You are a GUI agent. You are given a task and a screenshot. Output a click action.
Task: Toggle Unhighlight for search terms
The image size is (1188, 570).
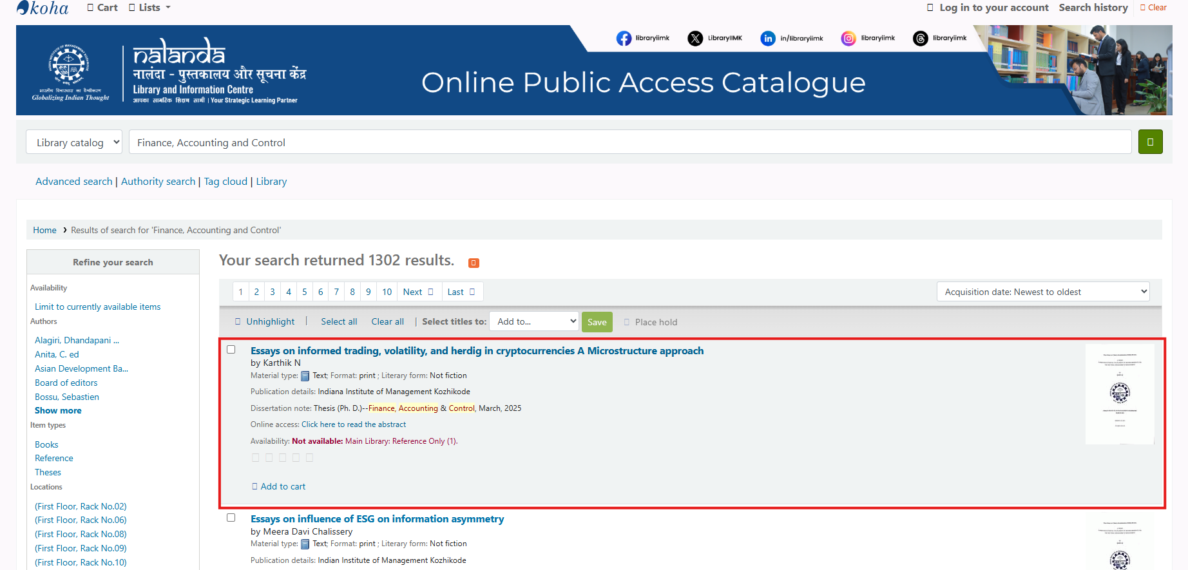[265, 321]
